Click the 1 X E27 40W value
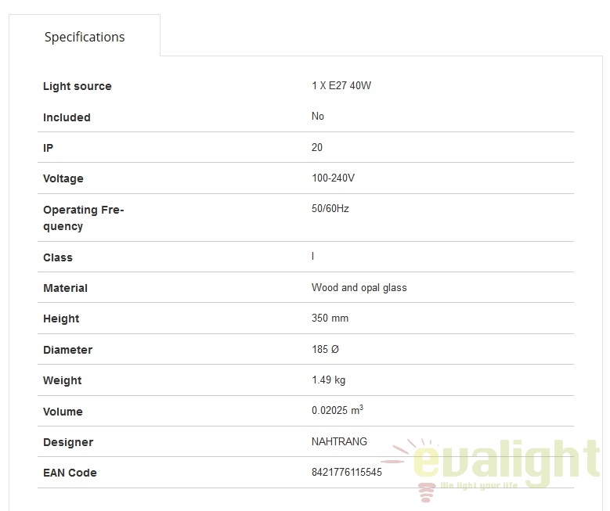The height and width of the screenshot is (511, 610). pyautogui.click(x=341, y=85)
